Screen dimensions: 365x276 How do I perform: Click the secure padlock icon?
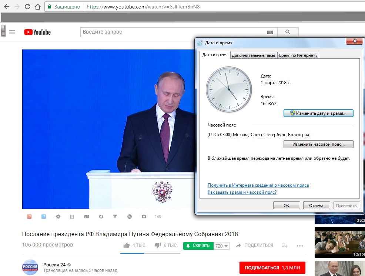[x=49, y=7]
